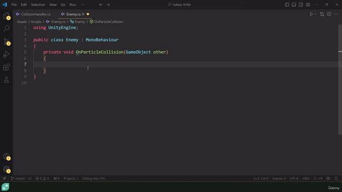The width and height of the screenshot is (342, 192).
Task: Click the GameObject parameter type
Action: [x=138, y=52]
